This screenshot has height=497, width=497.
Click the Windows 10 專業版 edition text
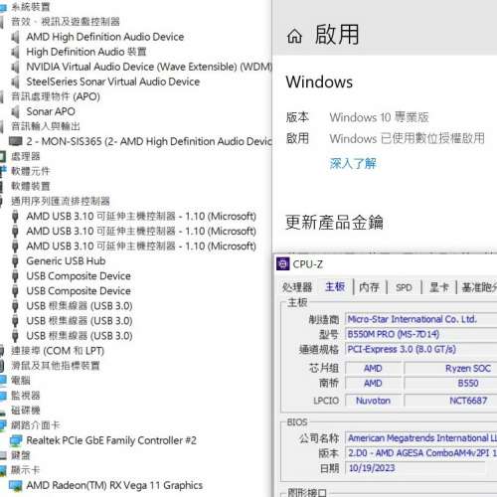tap(379, 117)
